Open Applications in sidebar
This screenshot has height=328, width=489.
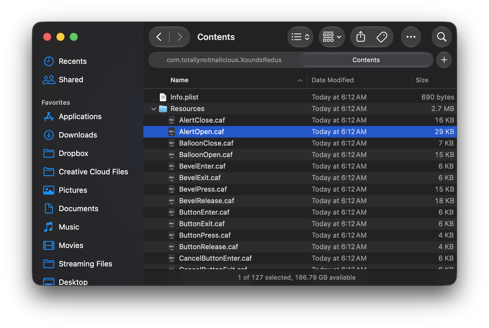coord(72,117)
